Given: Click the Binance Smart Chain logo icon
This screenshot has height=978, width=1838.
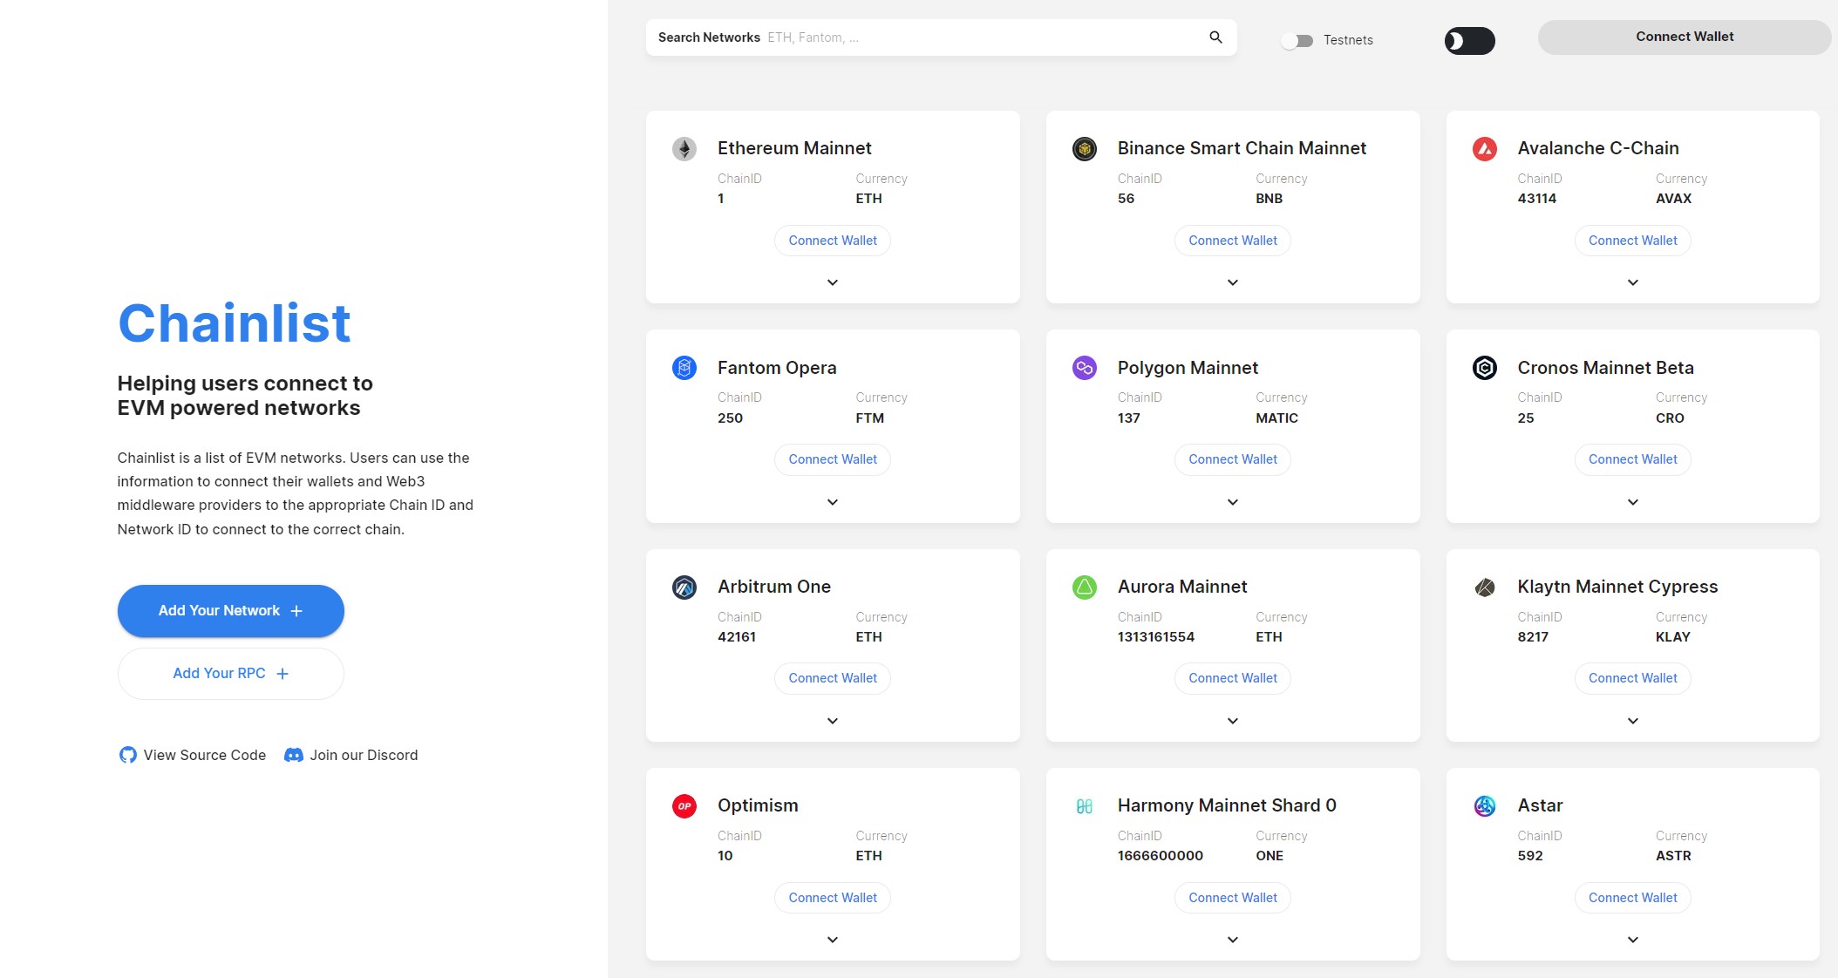Looking at the screenshot, I should tap(1085, 149).
